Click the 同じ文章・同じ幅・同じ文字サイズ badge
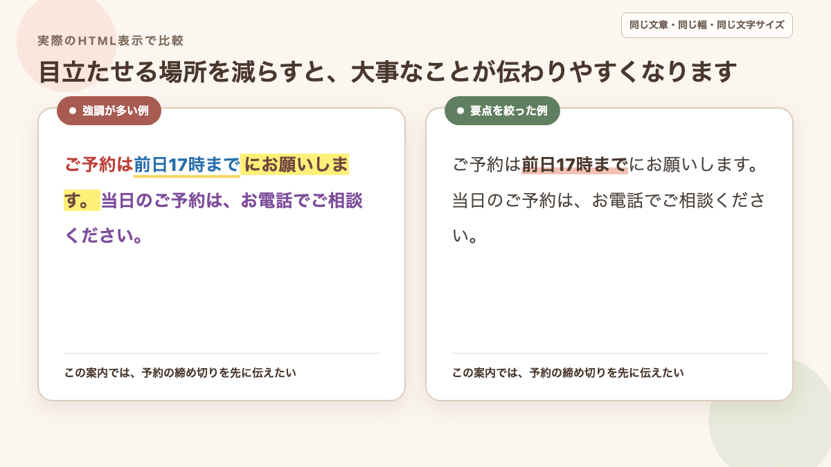This screenshot has width=831, height=467. coord(707,25)
